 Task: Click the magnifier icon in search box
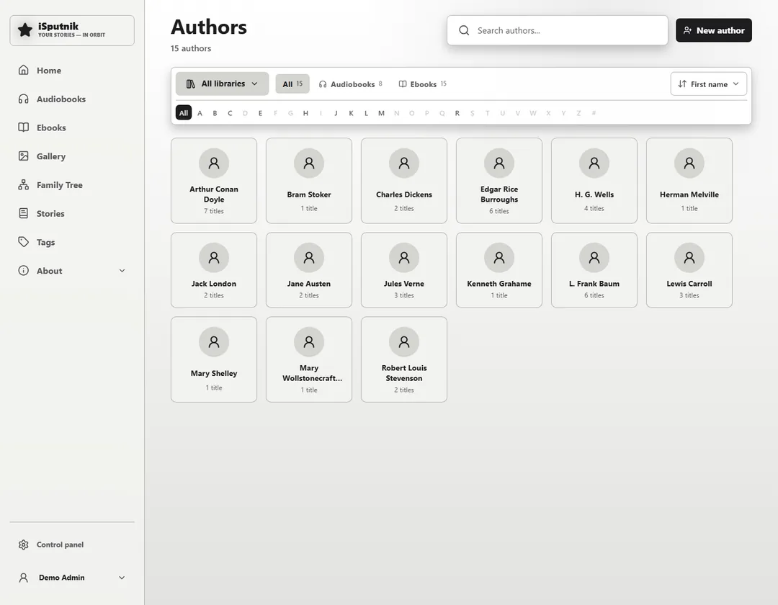pyautogui.click(x=464, y=30)
